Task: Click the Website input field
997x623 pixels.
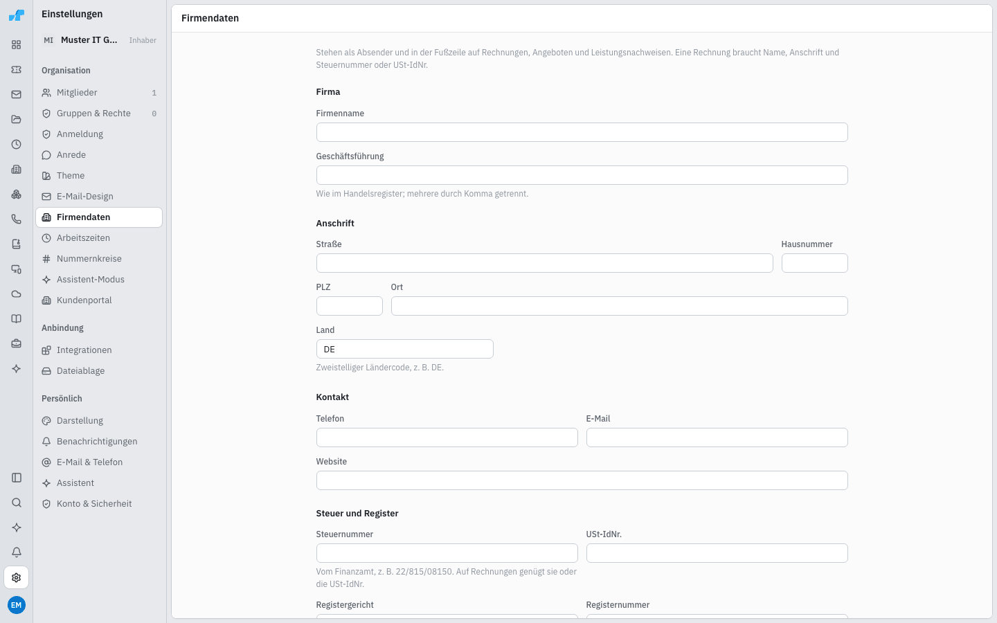Action: (x=582, y=480)
